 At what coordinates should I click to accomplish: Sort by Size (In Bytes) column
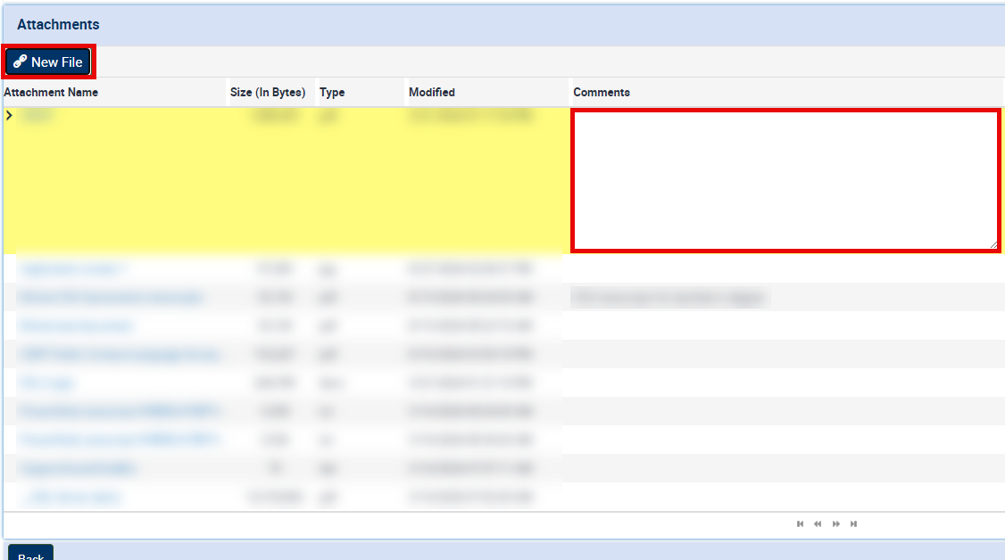coord(268,93)
